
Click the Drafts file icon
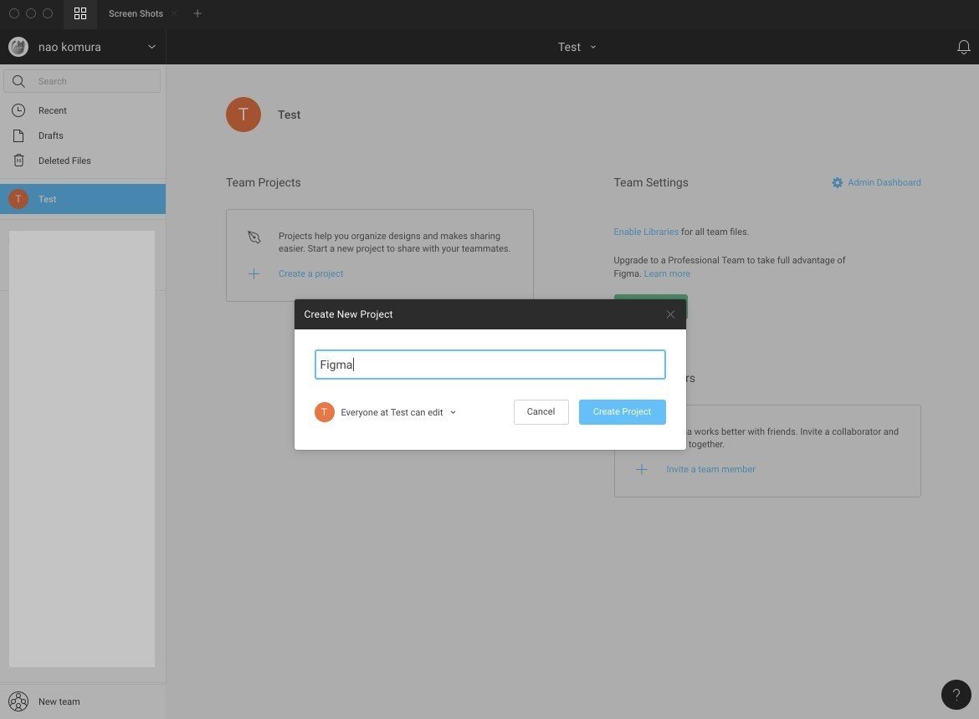pos(18,135)
